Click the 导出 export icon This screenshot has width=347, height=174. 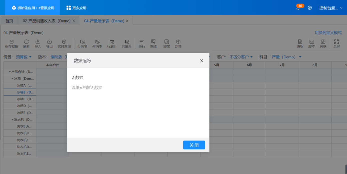[x=49, y=42]
